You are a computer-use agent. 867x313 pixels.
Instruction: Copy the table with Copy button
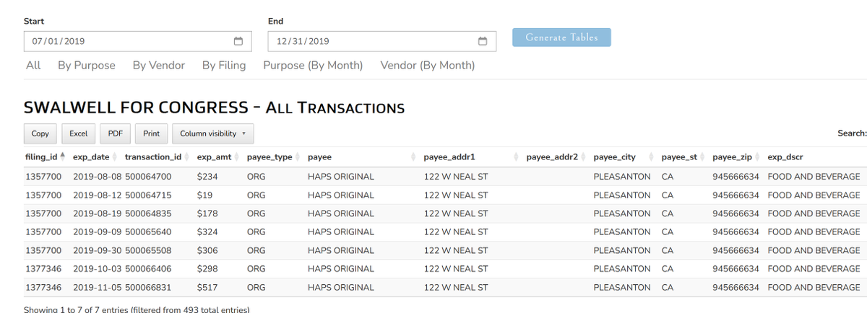(x=40, y=133)
